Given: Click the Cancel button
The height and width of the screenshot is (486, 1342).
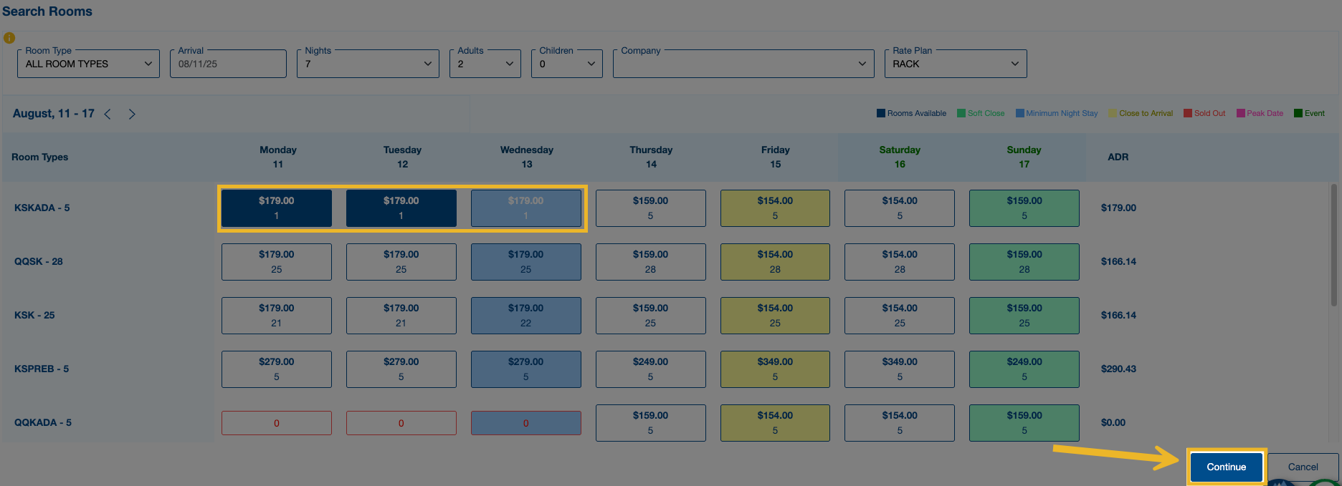Looking at the screenshot, I should click(1303, 467).
